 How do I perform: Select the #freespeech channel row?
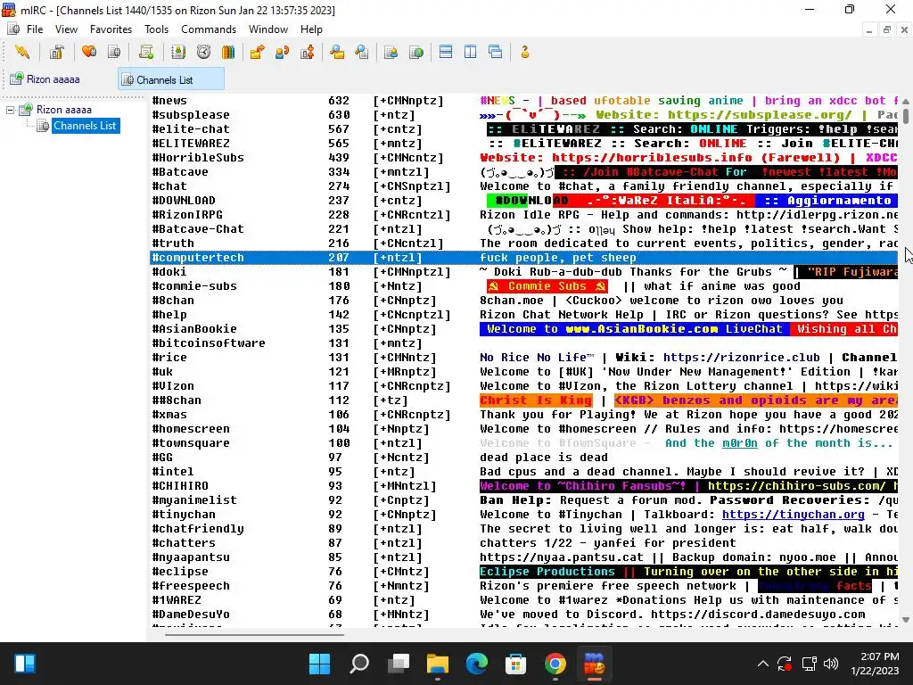pyautogui.click(x=523, y=586)
